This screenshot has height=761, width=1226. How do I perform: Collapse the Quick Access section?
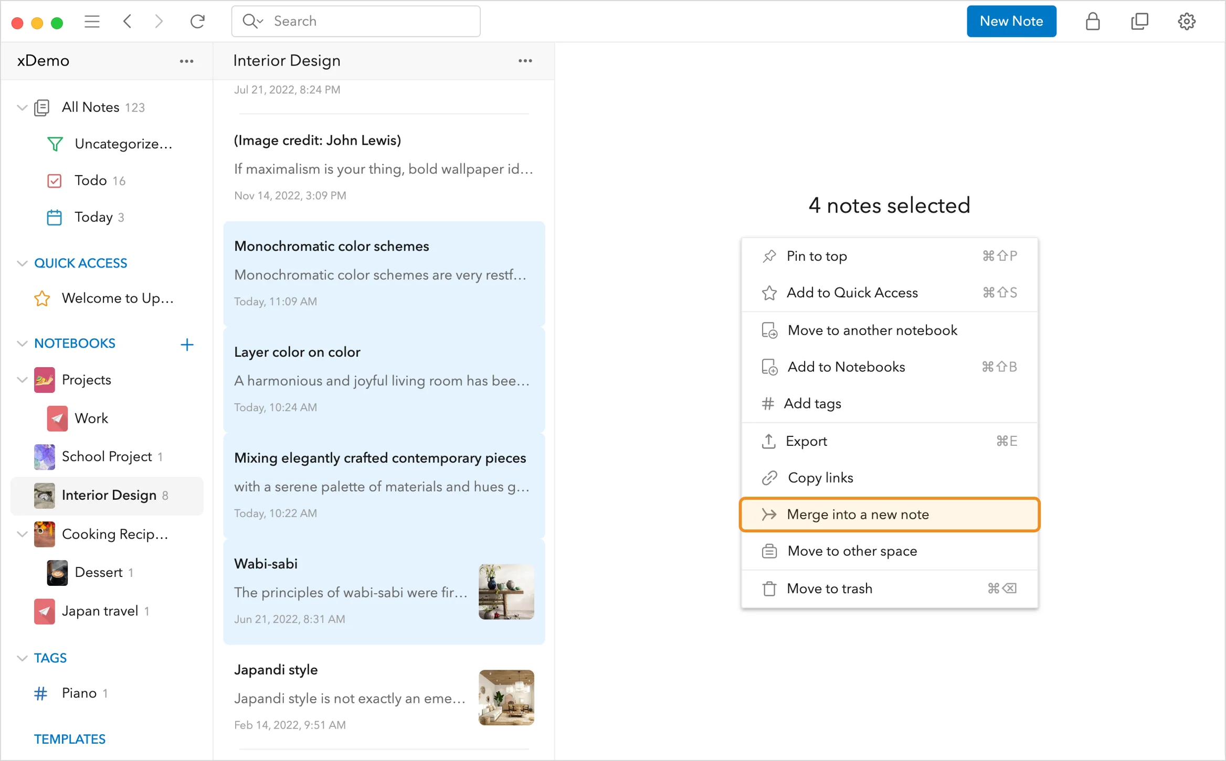(22, 263)
